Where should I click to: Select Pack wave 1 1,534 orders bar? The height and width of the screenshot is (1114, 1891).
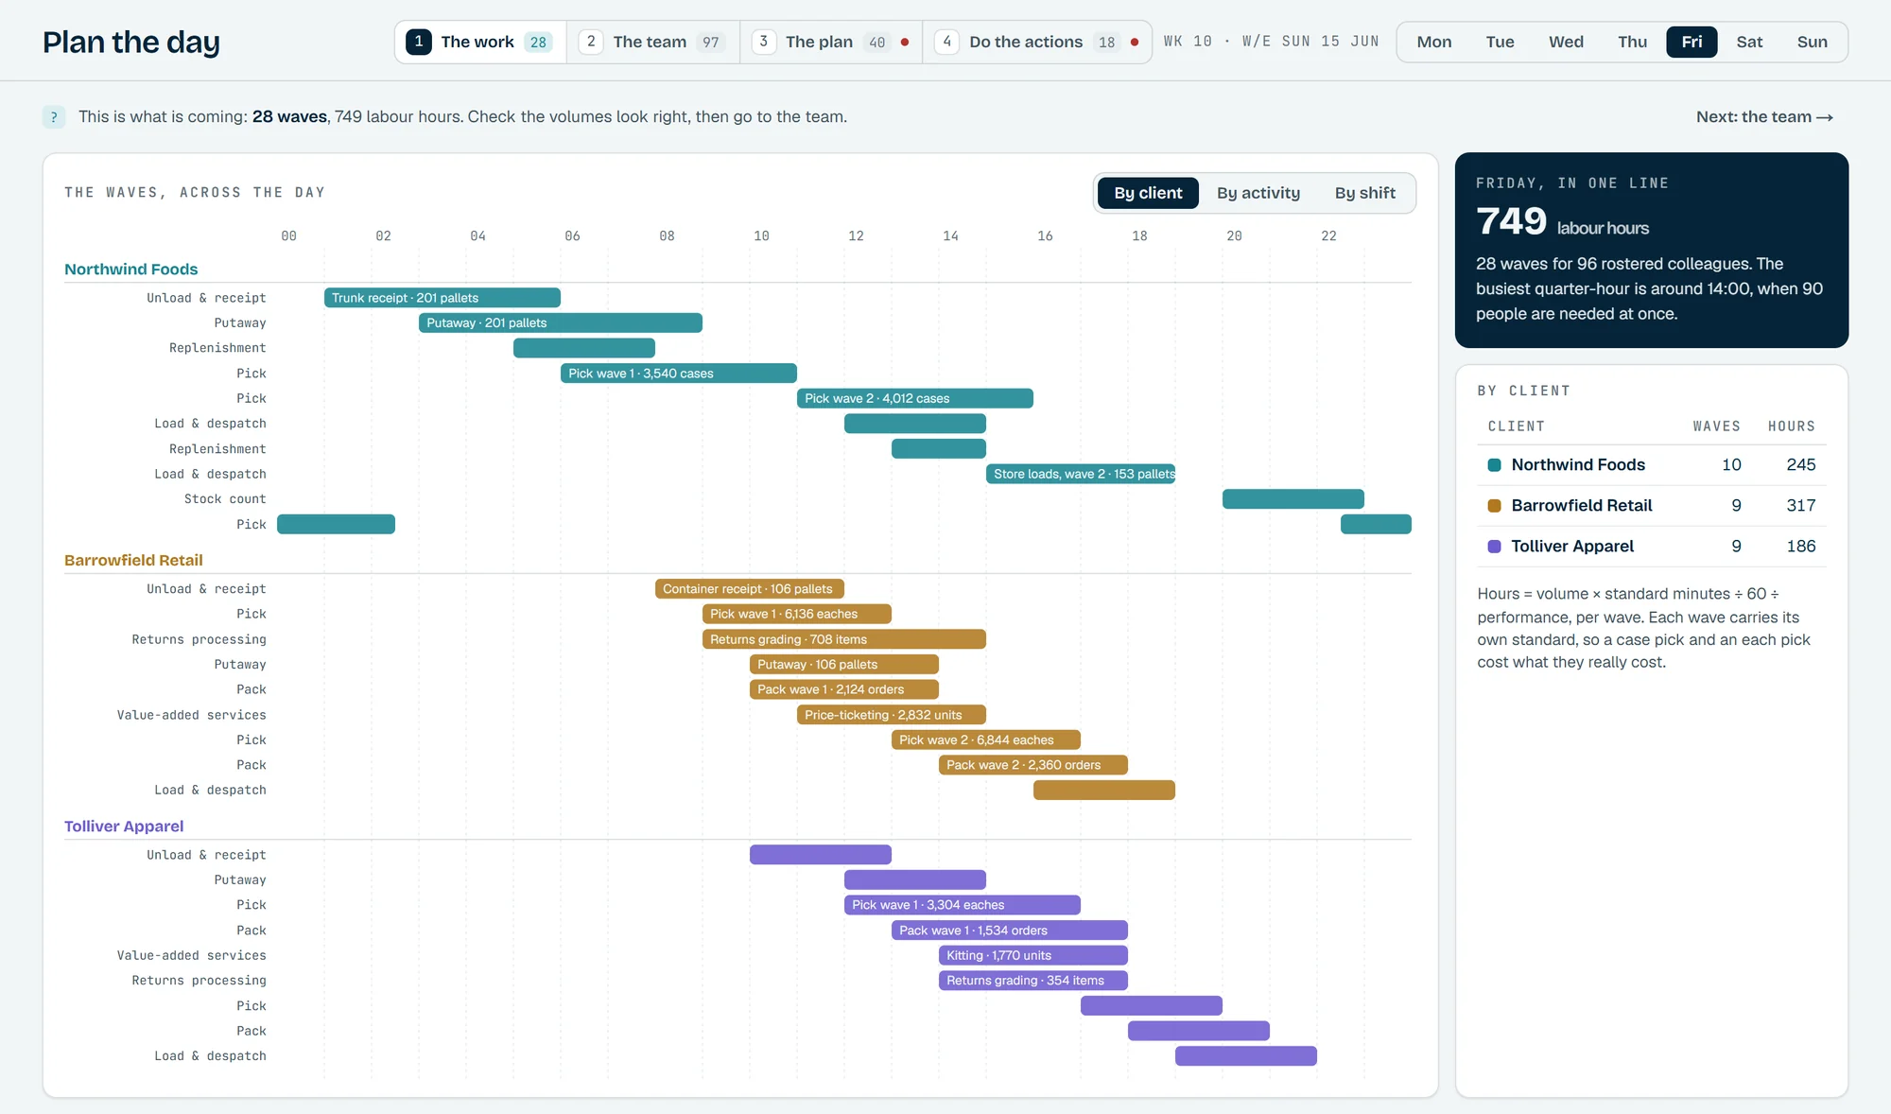pos(1010,931)
